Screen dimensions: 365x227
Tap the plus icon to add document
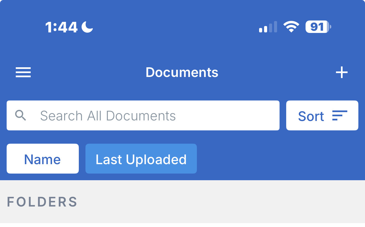tap(342, 73)
